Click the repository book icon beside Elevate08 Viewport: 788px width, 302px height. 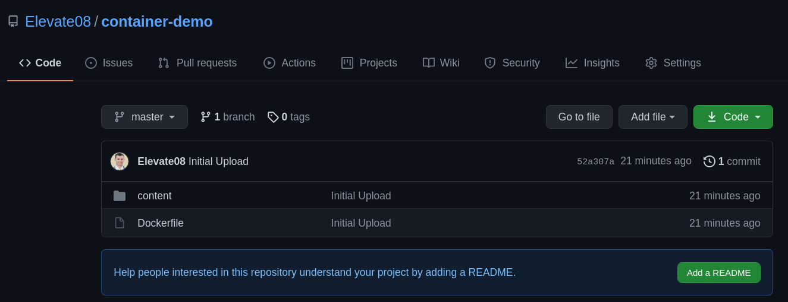click(13, 21)
